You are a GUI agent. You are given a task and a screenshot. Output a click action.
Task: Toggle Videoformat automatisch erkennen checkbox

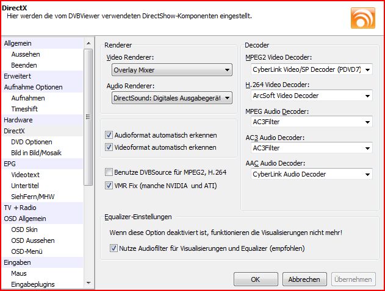(109, 147)
